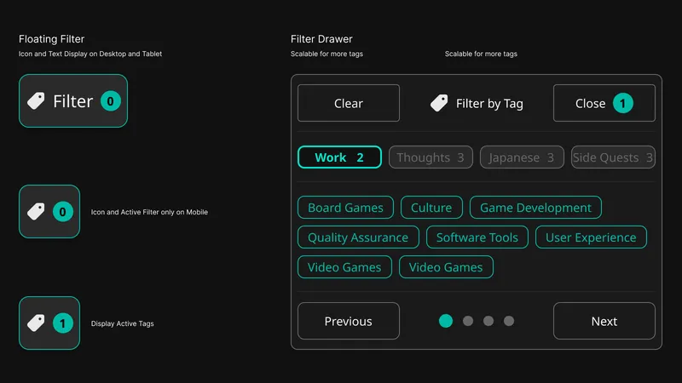Tap the mobile filter icon button showing 1
Screen dimensions: 682x383
click(x=49, y=323)
